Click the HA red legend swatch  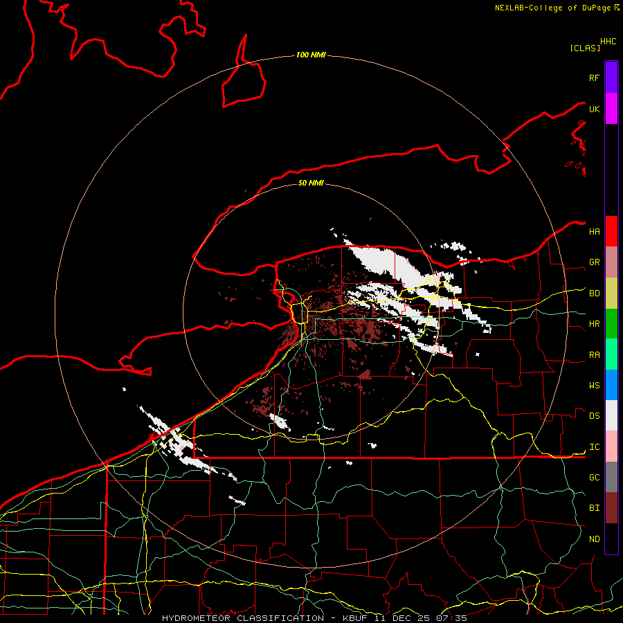coord(611,231)
